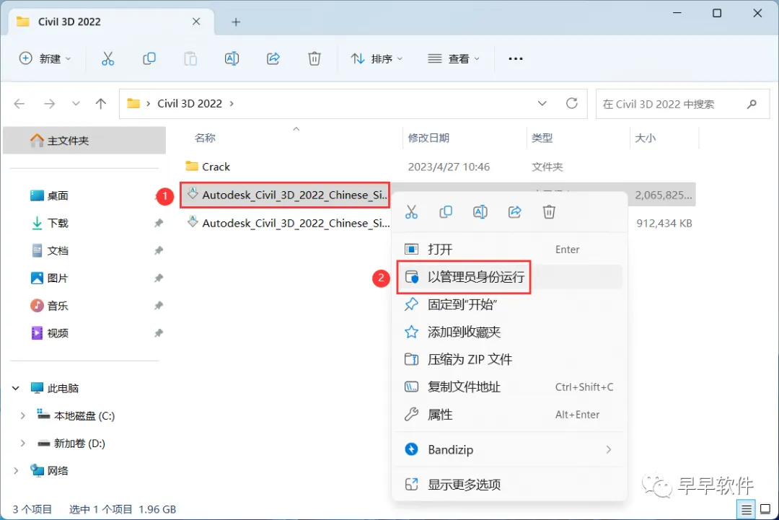Image resolution: width=779 pixels, height=520 pixels.
Task: Add a new tab with the plus button
Action: point(236,22)
